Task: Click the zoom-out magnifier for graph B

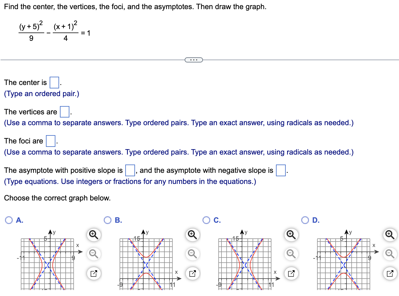Action: pyautogui.click(x=192, y=254)
